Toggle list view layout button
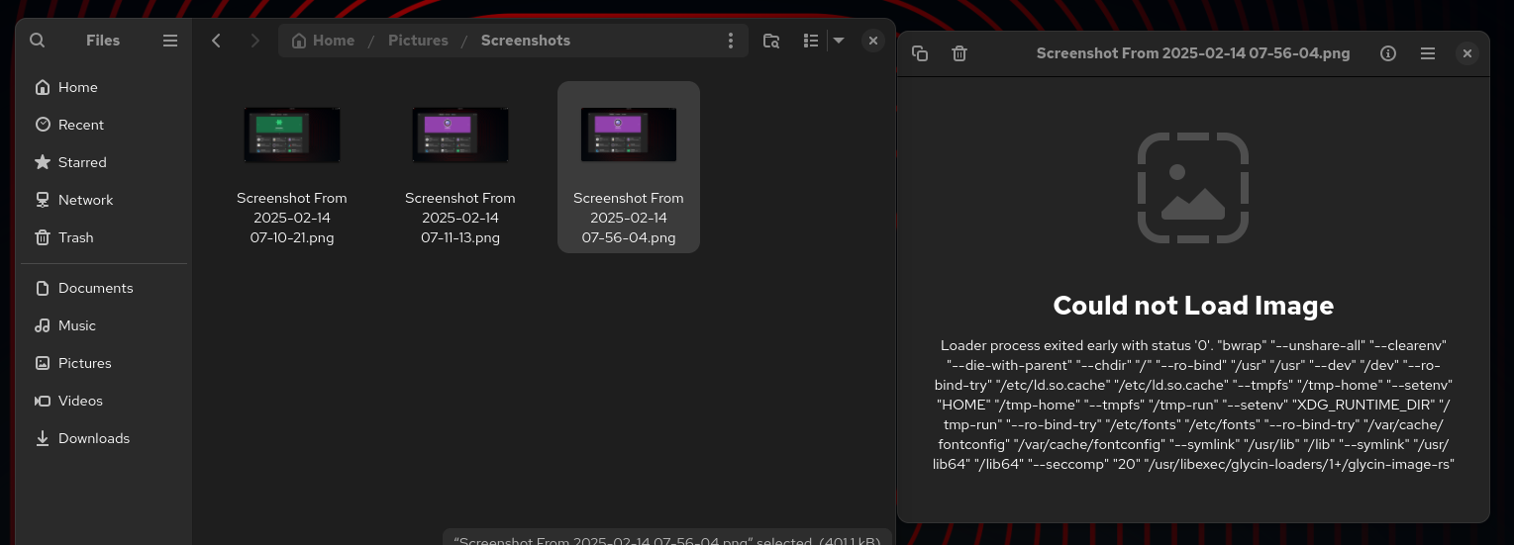The image size is (1514, 545). (x=811, y=41)
